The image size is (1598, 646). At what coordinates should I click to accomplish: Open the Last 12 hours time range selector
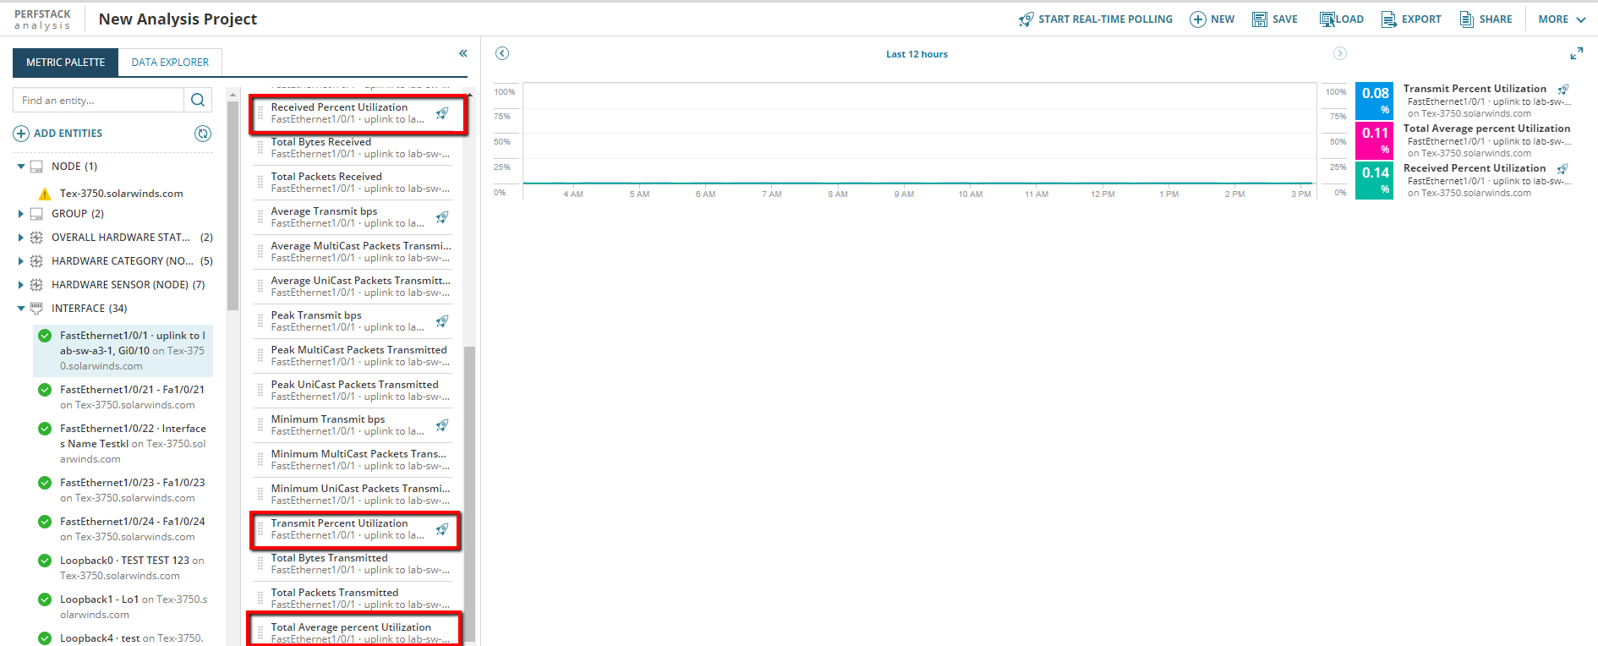tap(917, 54)
